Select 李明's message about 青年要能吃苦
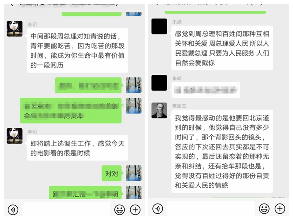 (77, 50)
